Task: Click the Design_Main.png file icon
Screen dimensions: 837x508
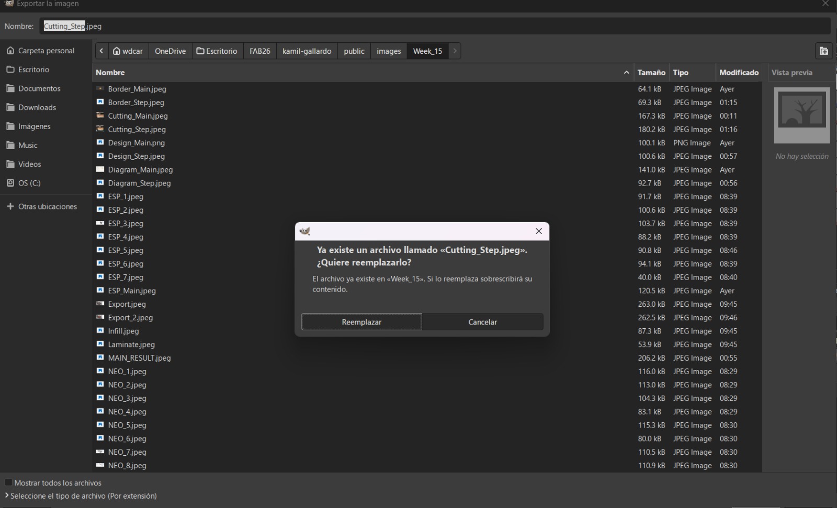Action: [100, 142]
